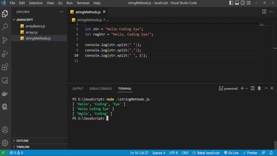Open the Docker view
Screen dimensions: 277x156
tap(5, 94)
